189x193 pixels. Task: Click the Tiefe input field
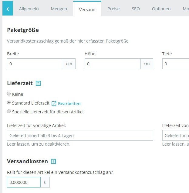(176, 64)
